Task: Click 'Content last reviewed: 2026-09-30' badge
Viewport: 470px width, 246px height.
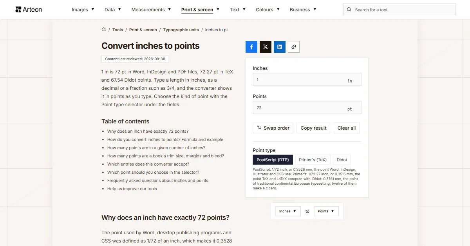Action: 135,59
